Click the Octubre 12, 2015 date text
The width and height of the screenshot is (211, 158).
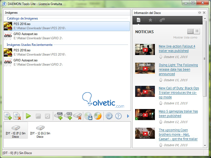click(x=175, y=122)
